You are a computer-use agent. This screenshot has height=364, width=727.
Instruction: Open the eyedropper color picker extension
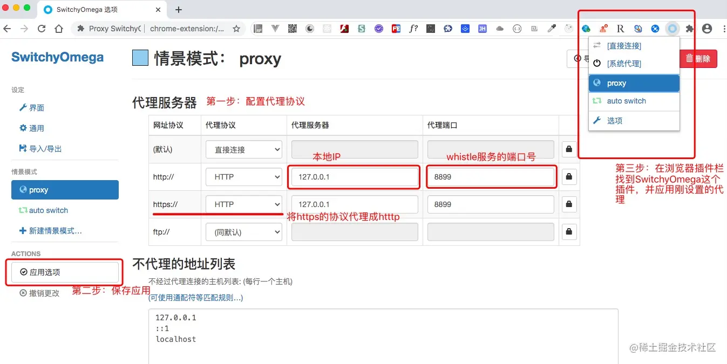coord(552,29)
